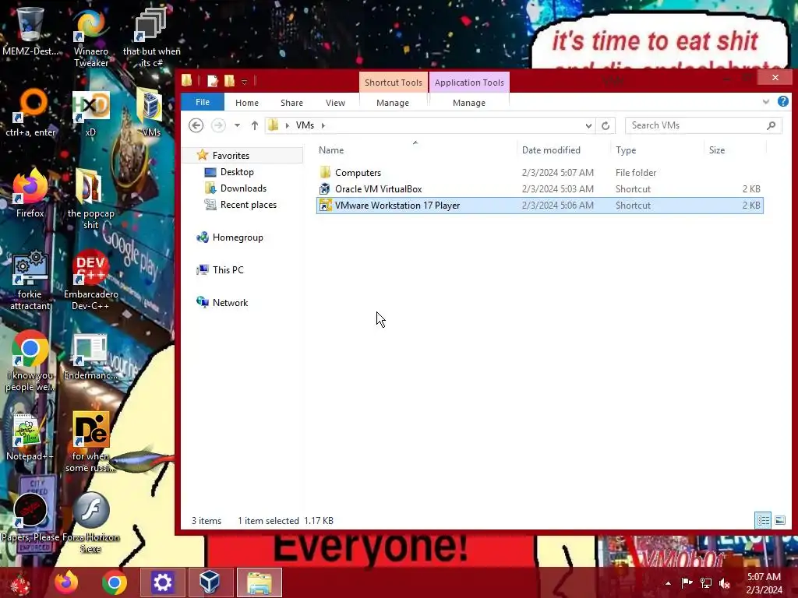This screenshot has height=598, width=798.
Task: Show hidden tray icons arrow
Action: 668,583
